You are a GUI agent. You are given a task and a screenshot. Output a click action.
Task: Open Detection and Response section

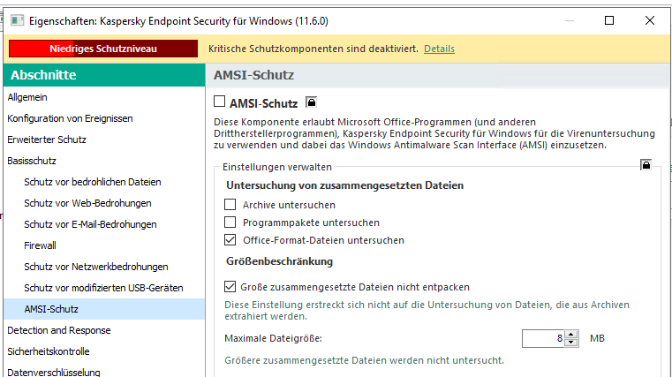(x=59, y=330)
